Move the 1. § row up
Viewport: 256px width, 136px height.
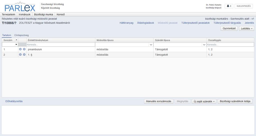pos(24,55)
